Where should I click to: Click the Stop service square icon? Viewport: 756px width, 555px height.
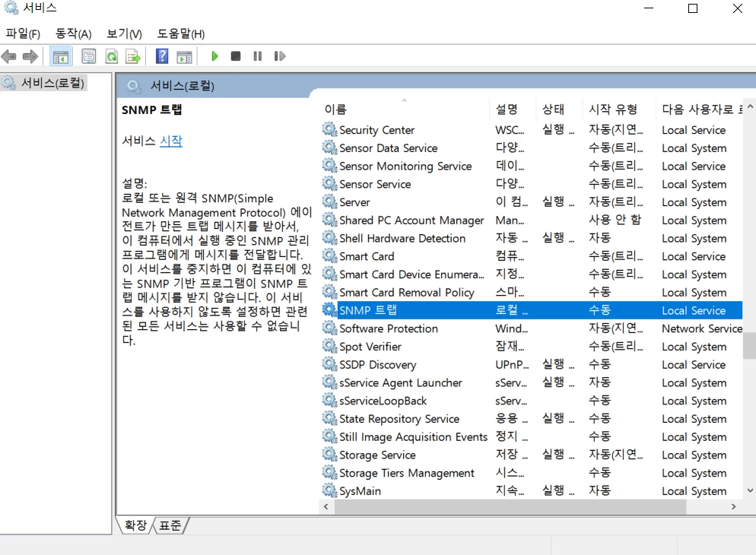click(236, 56)
